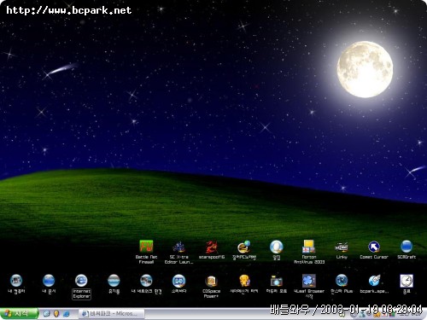Open CDSpace Power+ shortcut

coord(212,281)
